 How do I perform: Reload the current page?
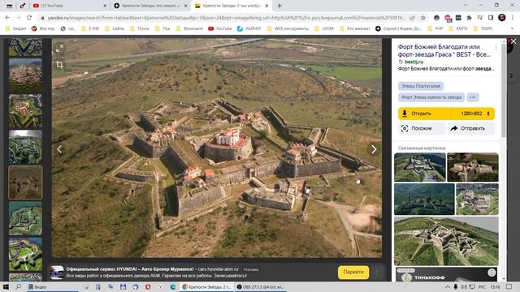(x=29, y=18)
